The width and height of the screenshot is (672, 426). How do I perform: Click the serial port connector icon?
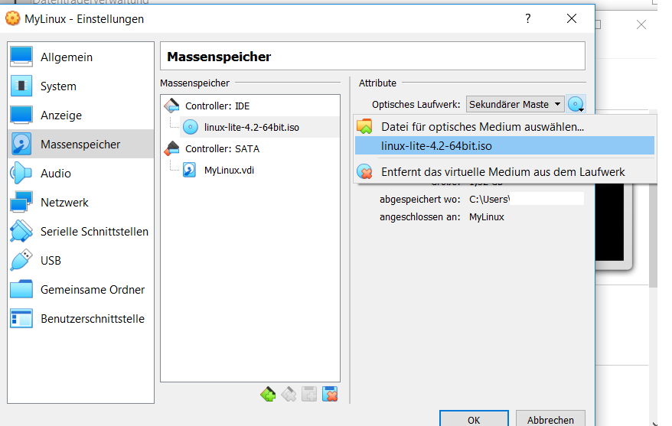21,231
